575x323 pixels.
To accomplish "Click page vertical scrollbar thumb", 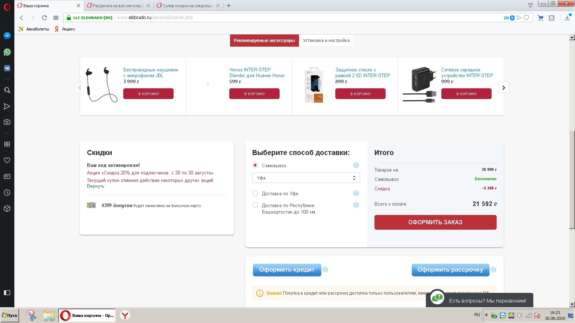I will tap(572, 179).
